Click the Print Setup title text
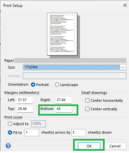129x153 pixels. pyautogui.click(x=13, y=6)
